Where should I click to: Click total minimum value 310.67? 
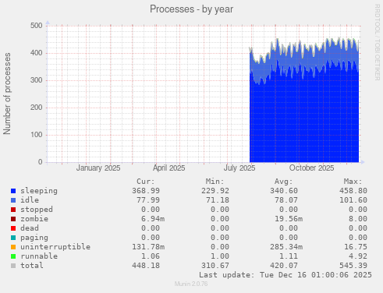click(215, 266)
